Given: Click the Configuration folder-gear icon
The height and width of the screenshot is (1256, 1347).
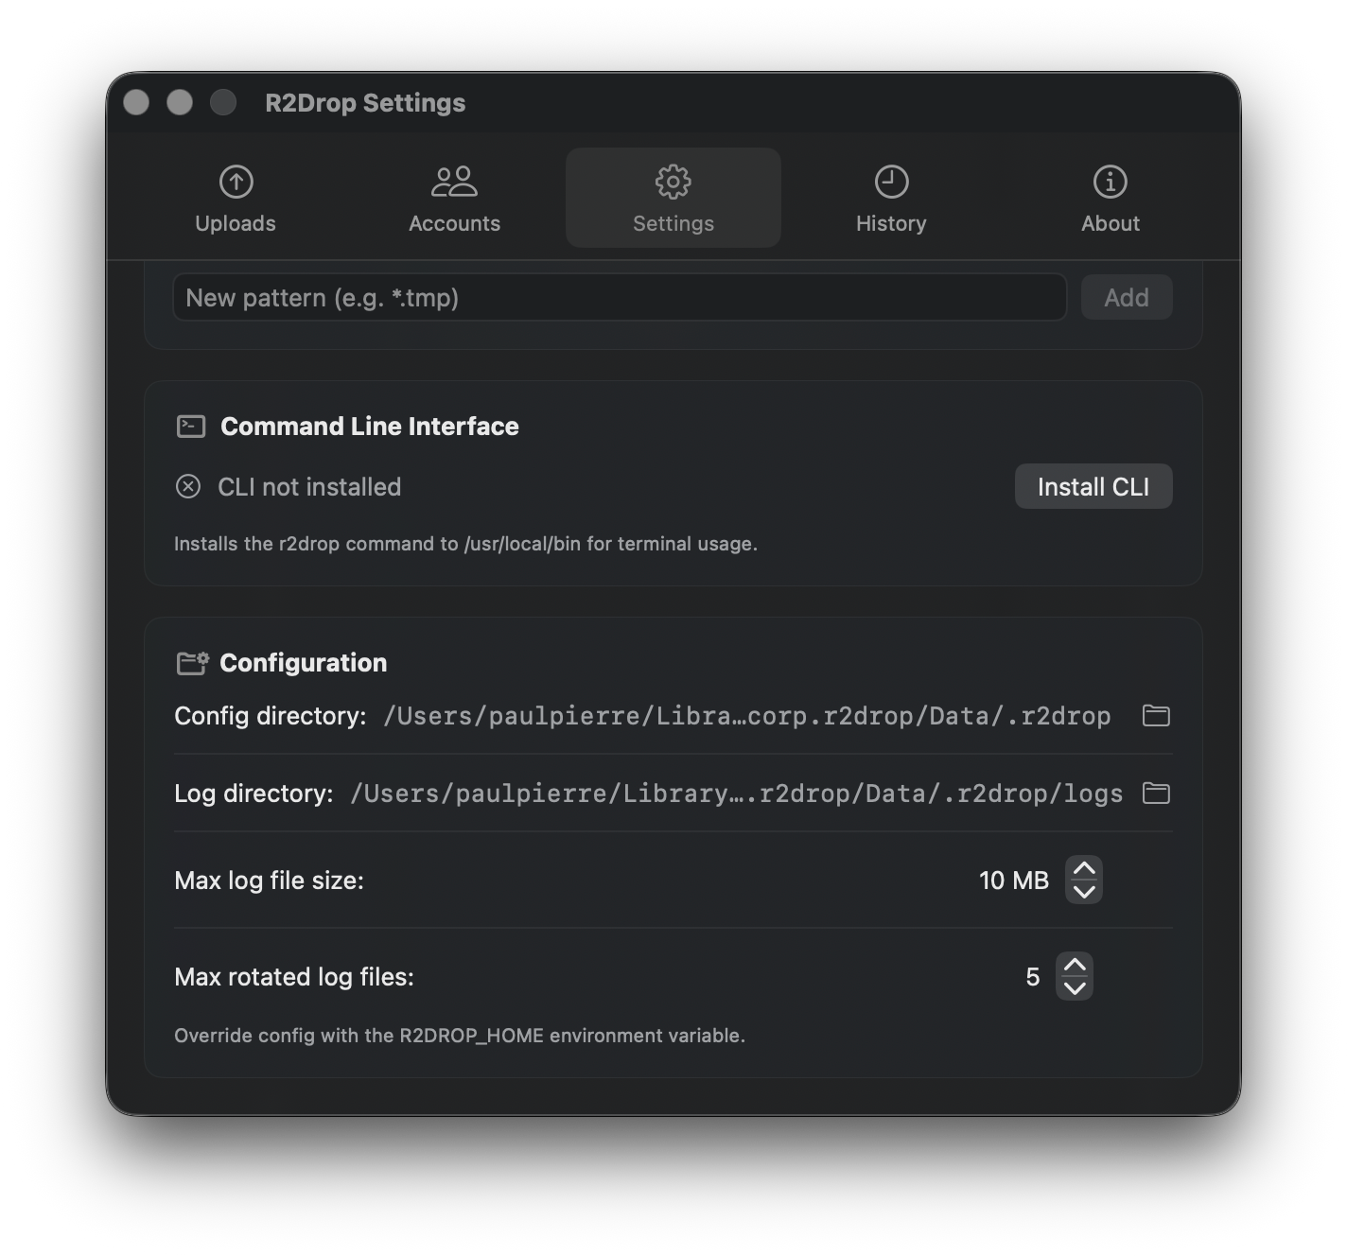Looking at the screenshot, I should coord(191,662).
